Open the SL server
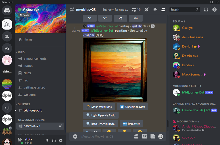This screenshot has height=145, width=220. pos(7,36)
